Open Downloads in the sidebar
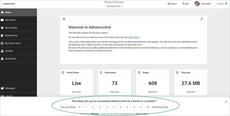The height and width of the screenshot is (116, 230). tap(19, 59)
